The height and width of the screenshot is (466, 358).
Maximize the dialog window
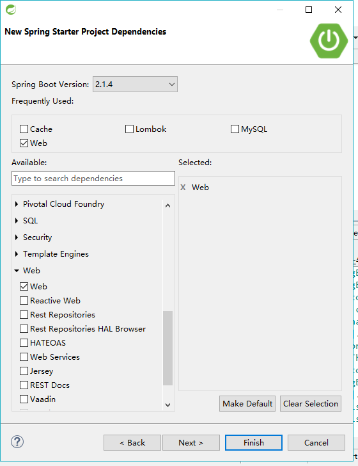click(x=309, y=10)
